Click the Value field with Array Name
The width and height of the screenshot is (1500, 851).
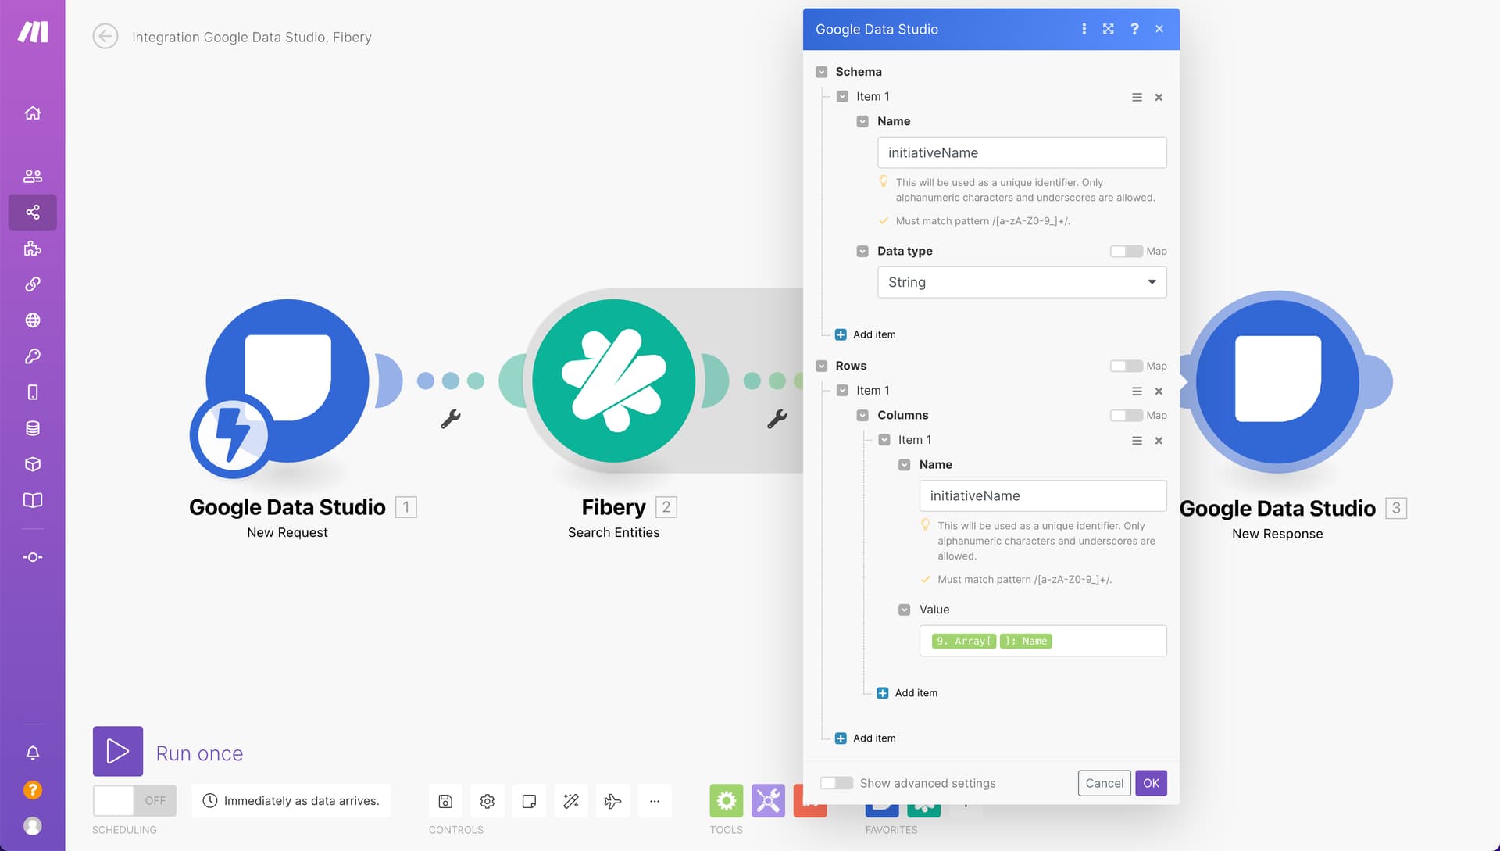point(1043,641)
